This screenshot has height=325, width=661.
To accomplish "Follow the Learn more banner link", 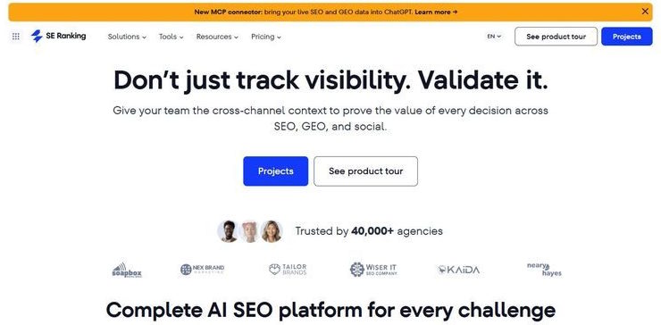I will 436,12.
